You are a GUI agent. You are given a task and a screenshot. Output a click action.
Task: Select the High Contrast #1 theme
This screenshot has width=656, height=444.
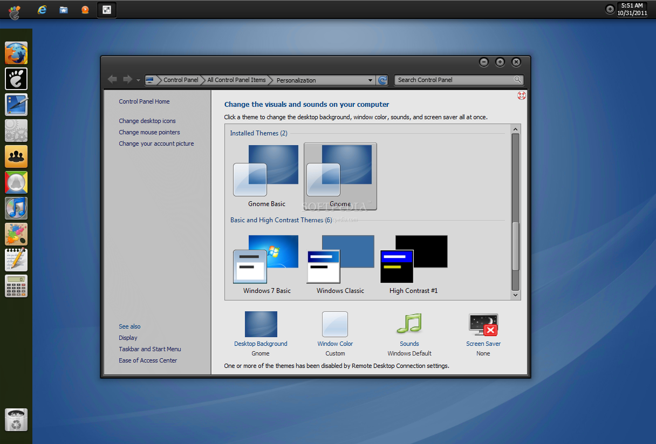pos(413,264)
